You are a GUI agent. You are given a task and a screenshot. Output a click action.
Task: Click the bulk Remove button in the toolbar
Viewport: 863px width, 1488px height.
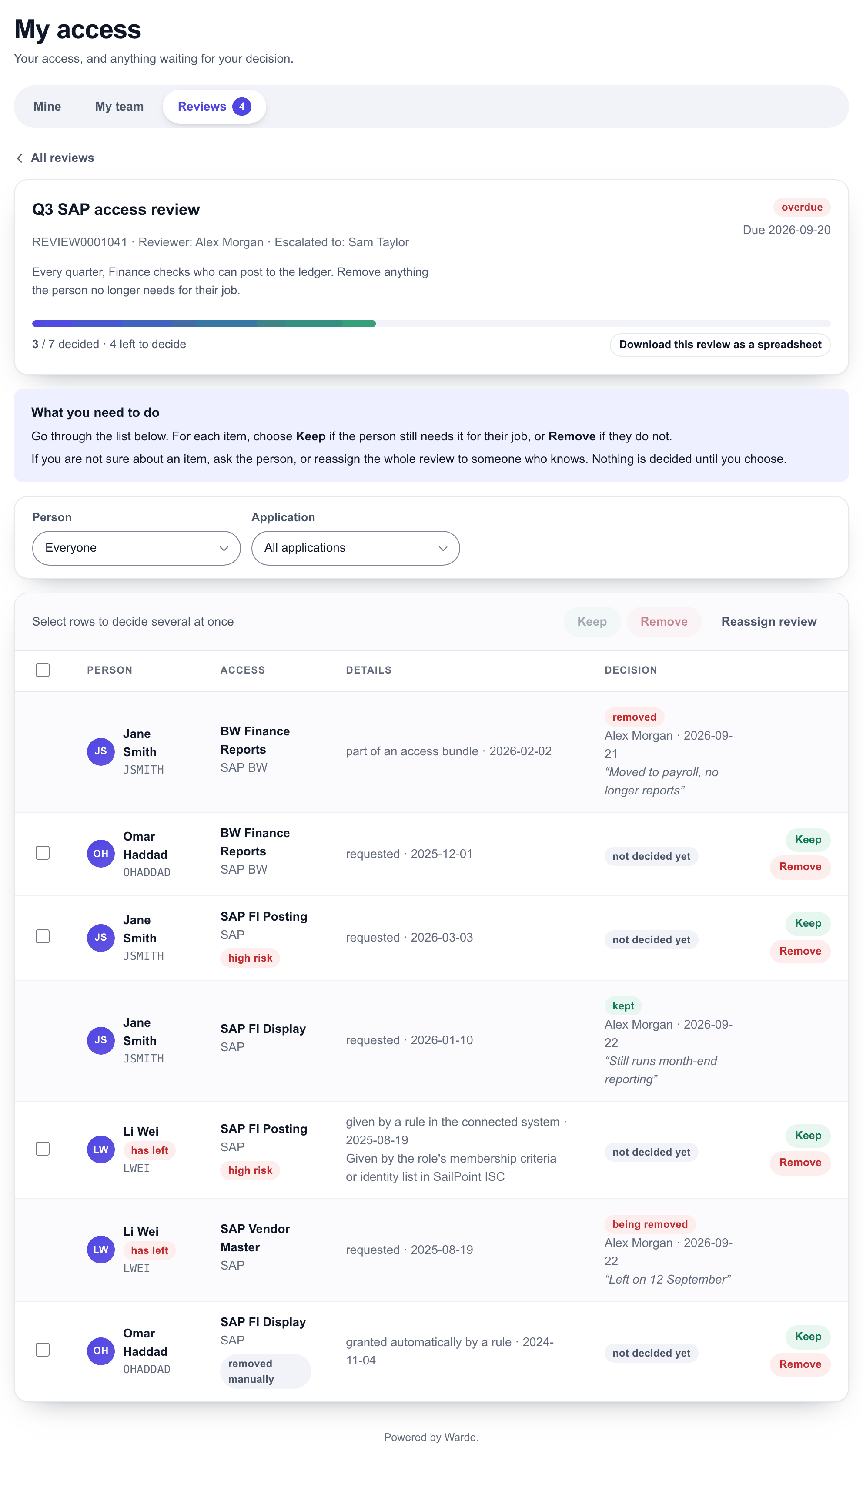pyautogui.click(x=664, y=621)
